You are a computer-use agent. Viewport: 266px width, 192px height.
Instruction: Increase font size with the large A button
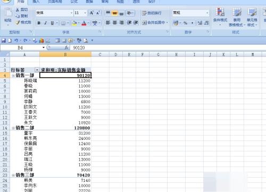coord(92,13)
